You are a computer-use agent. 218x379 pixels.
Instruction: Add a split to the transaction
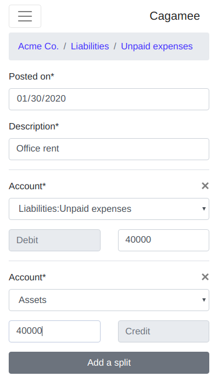coord(109,363)
